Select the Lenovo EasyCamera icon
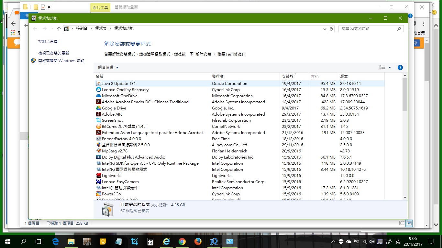 click(99, 182)
